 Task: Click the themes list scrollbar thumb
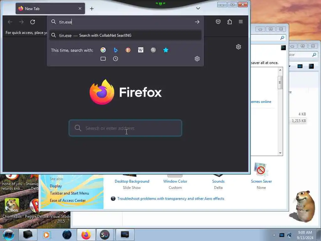click(x=280, y=83)
